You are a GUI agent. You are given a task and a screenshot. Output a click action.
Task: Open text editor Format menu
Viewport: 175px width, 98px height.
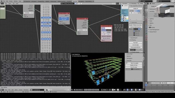[x=21, y=90]
